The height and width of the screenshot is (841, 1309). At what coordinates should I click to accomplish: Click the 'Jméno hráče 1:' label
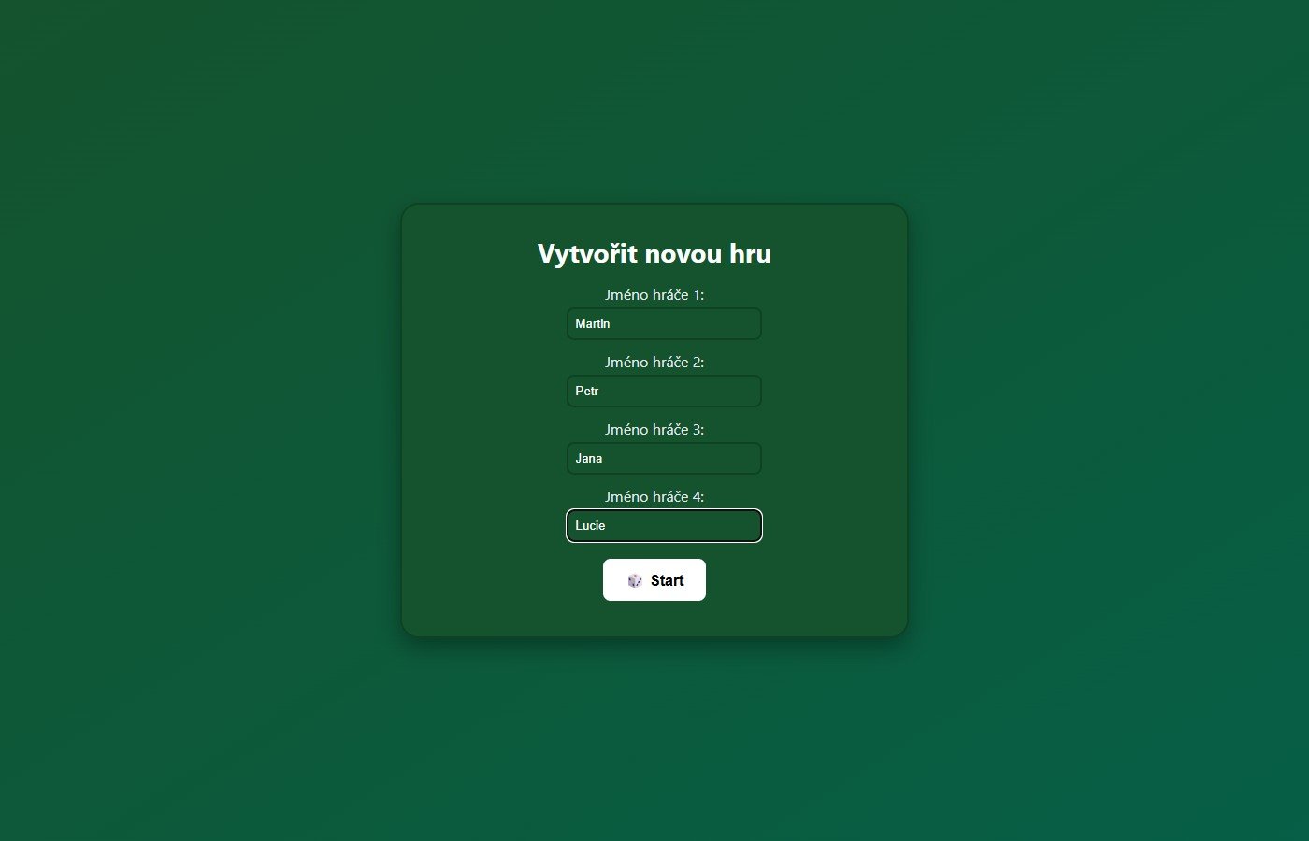[x=654, y=295]
